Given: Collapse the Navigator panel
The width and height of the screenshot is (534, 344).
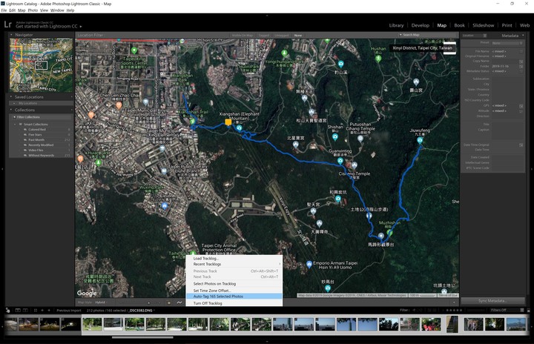Looking at the screenshot, I should [x=11, y=35].
